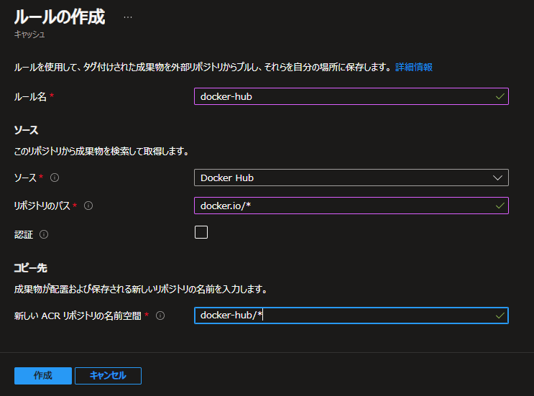Click the 新しい ACR リポジトリの名前空間 input field
The height and width of the screenshot is (396, 534).
coord(351,316)
